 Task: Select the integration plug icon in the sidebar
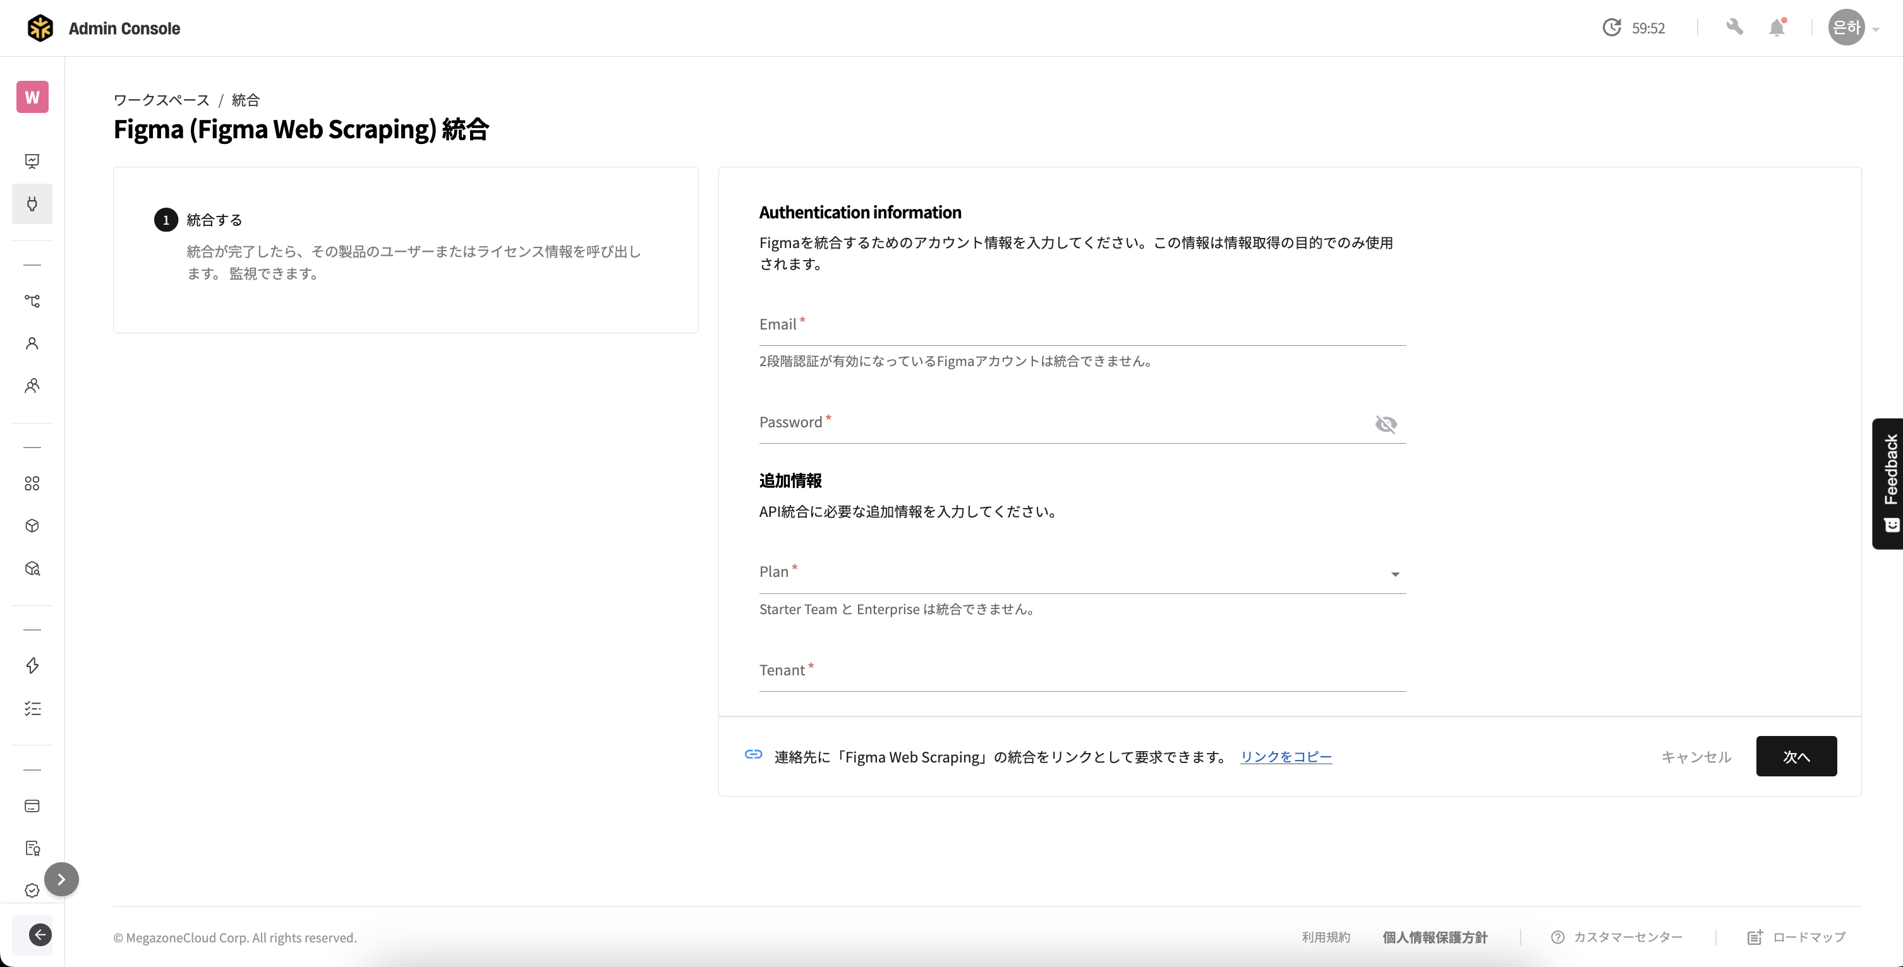click(32, 205)
